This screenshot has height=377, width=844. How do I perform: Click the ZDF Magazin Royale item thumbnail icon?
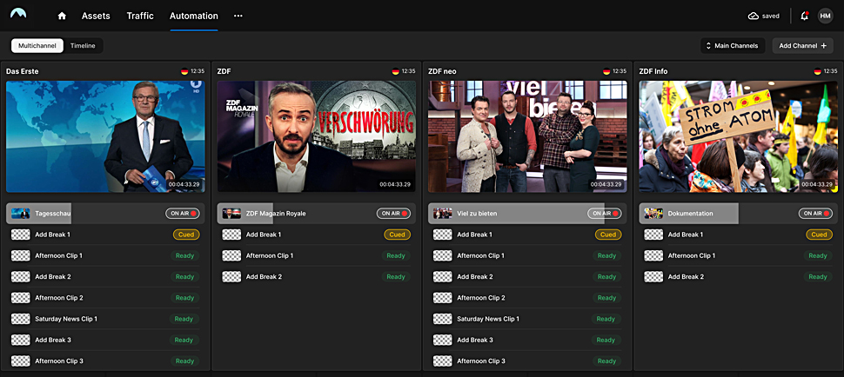coord(231,213)
